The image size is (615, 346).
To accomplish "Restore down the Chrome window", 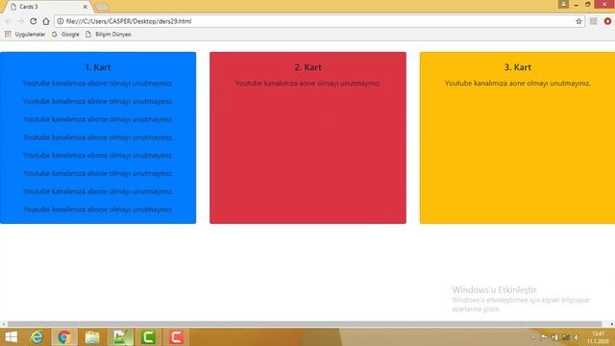I will (x=587, y=4).
